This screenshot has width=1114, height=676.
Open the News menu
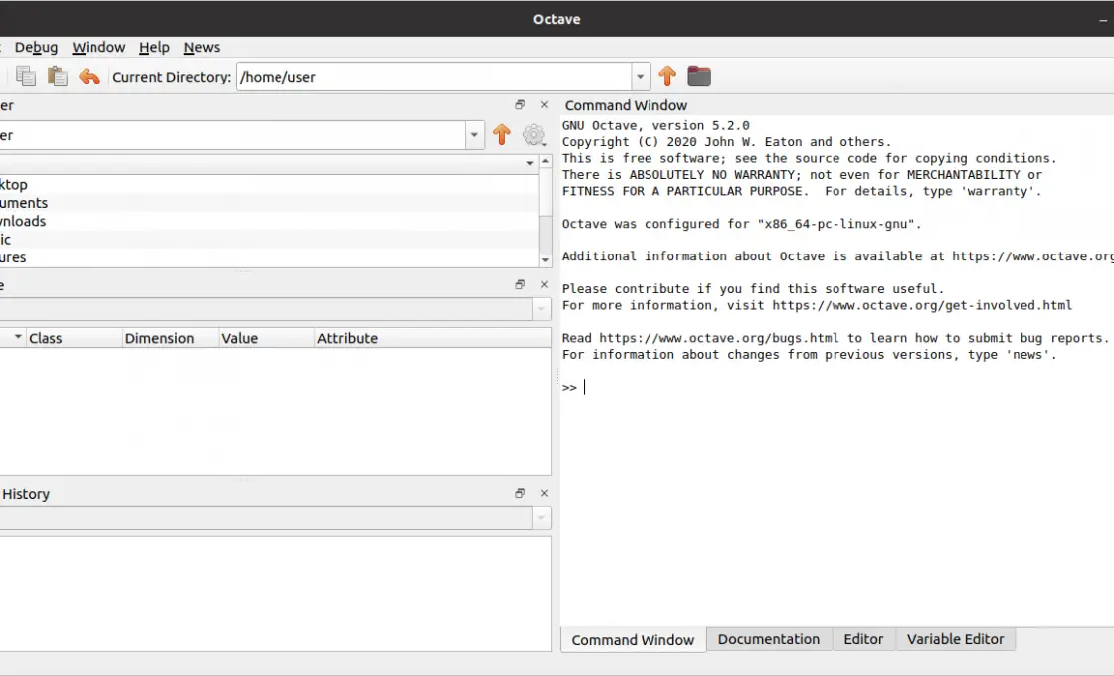[202, 47]
